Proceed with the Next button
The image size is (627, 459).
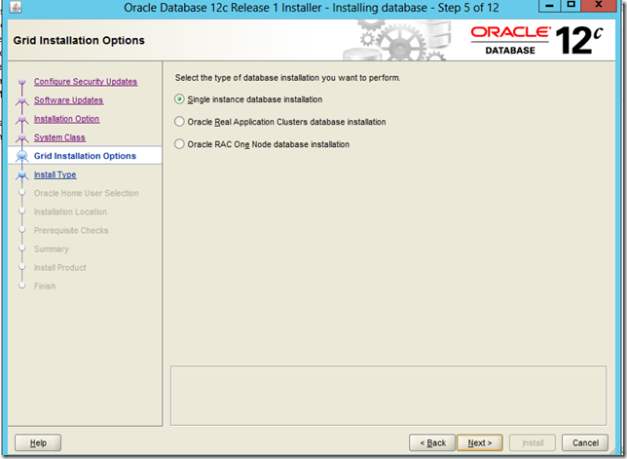pos(480,442)
